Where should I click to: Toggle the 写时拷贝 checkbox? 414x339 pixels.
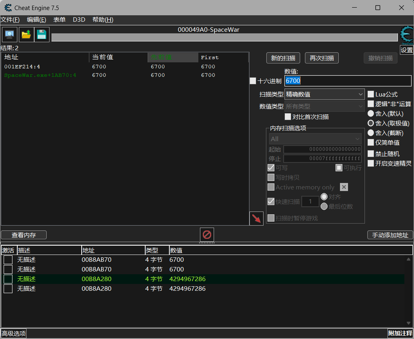(x=271, y=177)
